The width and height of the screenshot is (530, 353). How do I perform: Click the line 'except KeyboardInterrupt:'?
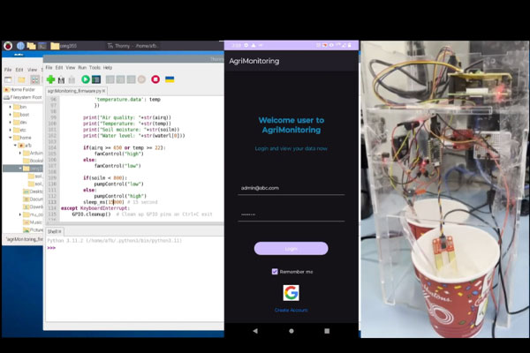[x=95, y=208]
